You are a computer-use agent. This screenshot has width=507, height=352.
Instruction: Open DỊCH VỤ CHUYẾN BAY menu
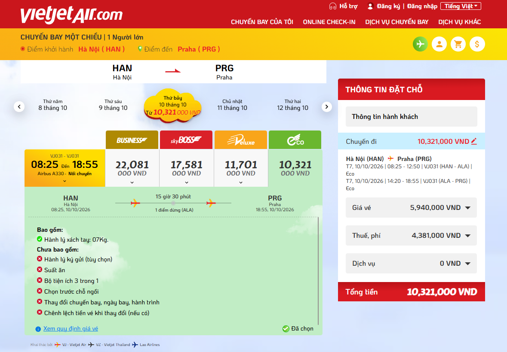[397, 22]
